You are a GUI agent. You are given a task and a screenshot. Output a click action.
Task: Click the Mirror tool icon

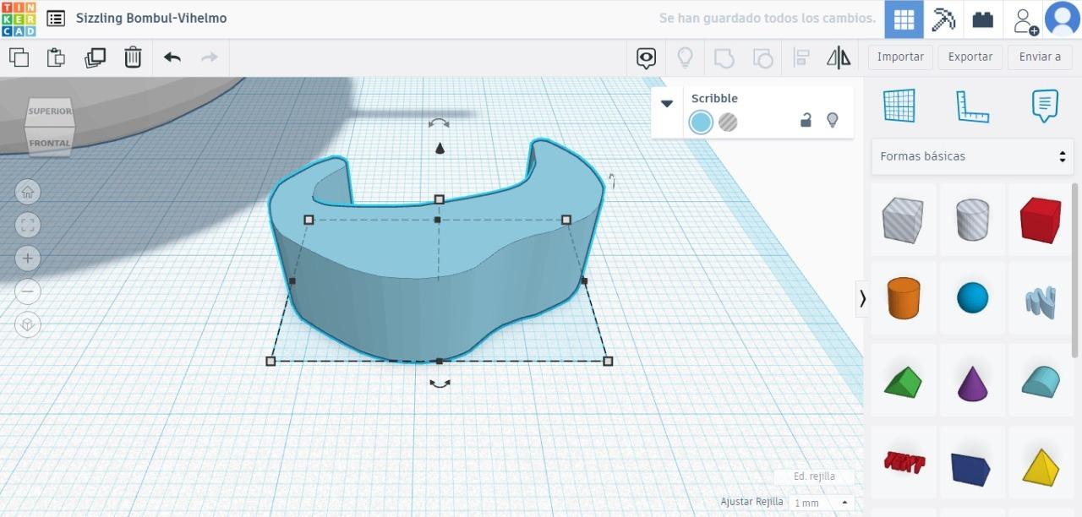[839, 57]
